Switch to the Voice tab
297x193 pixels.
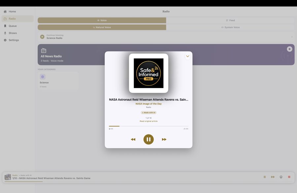pyautogui.click(x=102, y=20)
